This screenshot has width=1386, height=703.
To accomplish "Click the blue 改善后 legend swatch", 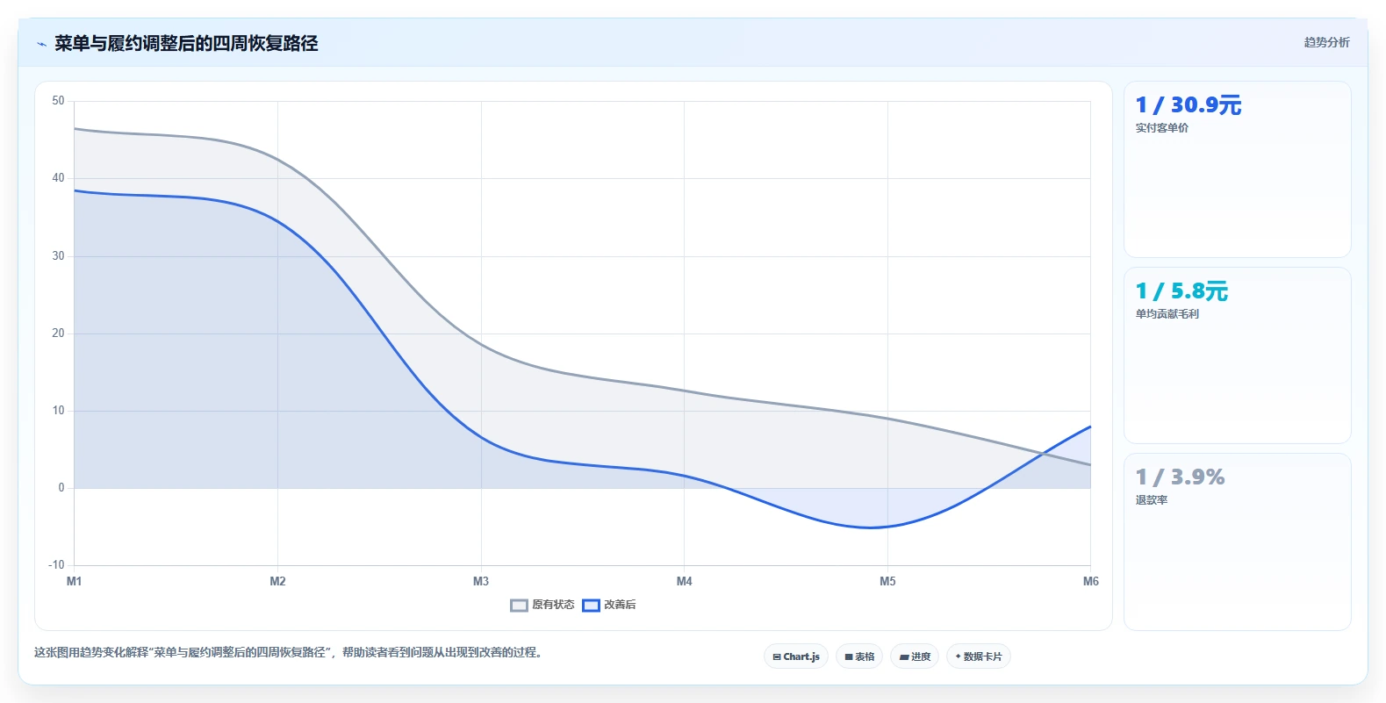I will point(591,605).
